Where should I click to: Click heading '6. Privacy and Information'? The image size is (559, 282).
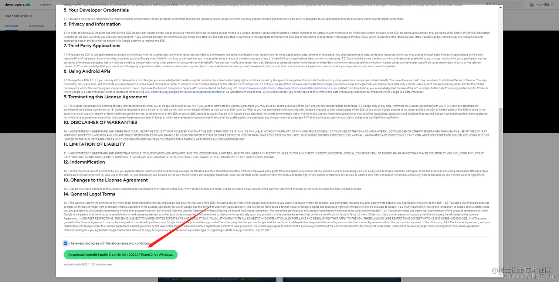pyautogui.click(x=92, y=24)
